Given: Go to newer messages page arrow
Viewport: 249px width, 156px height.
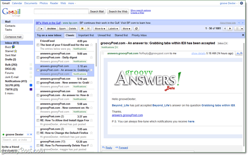Looking at the screenshot, I should click(225, 29).
